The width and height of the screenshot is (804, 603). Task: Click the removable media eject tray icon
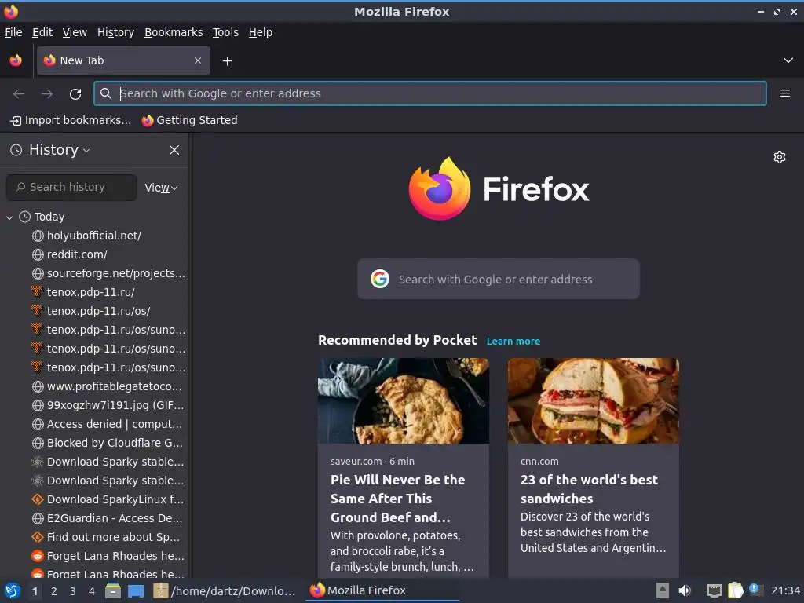(x=663, y=590)
